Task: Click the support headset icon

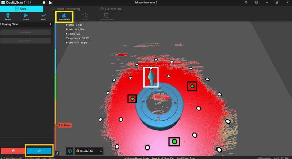Action: 245,3
